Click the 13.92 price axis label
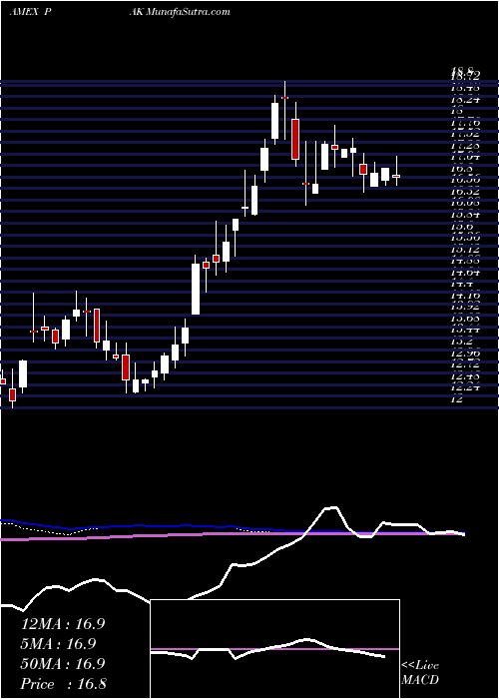 pyautogui.click(x=465, y=307)
